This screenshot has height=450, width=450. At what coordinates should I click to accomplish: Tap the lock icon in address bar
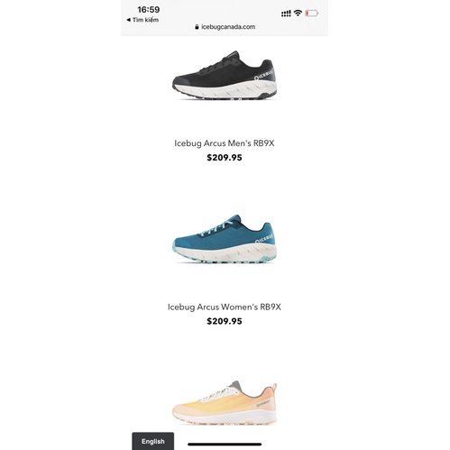[197, 27]
